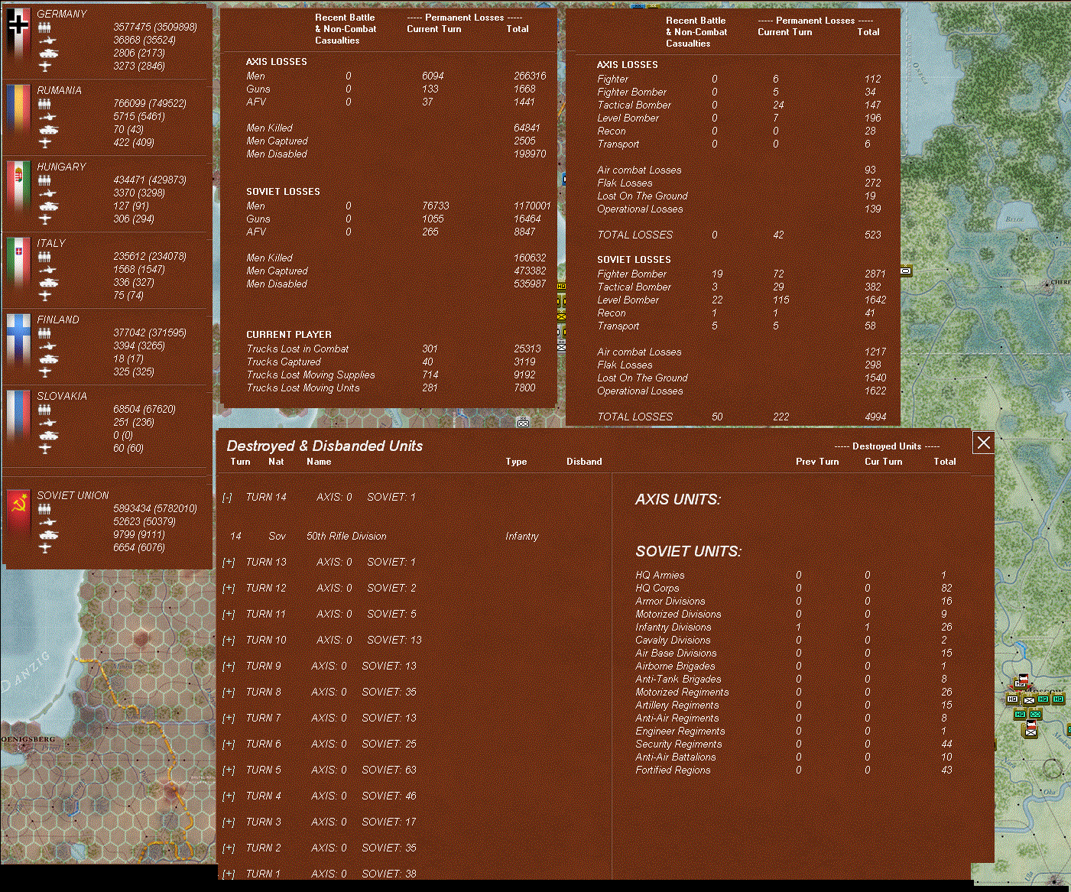Click Finland's aircraft icon

pos(45,372)
